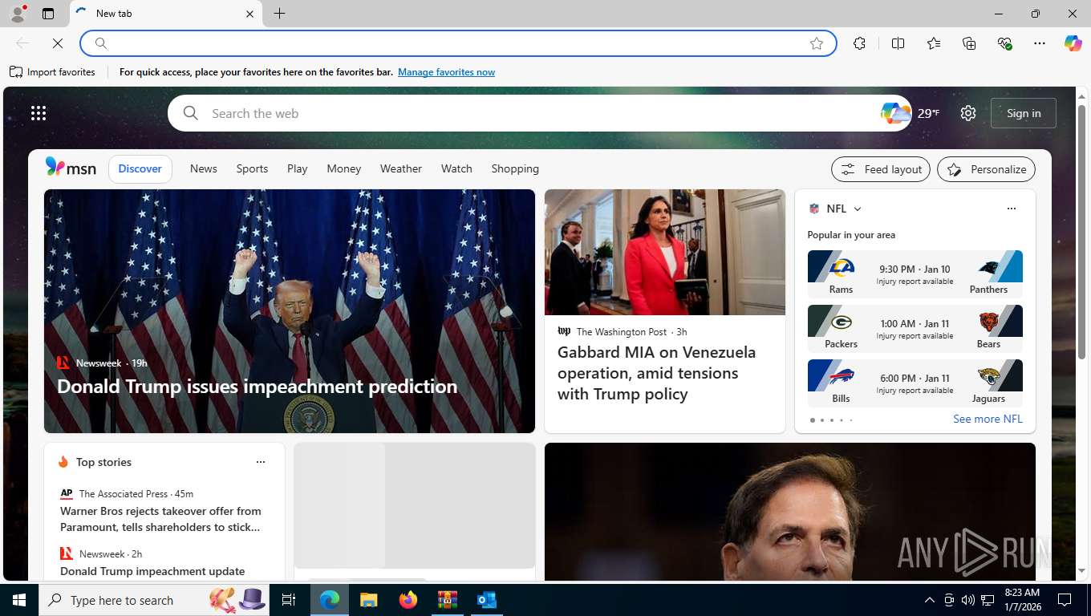Open the Shopping tab
This screenshot has width=1091, height=616.
[515, 168]
